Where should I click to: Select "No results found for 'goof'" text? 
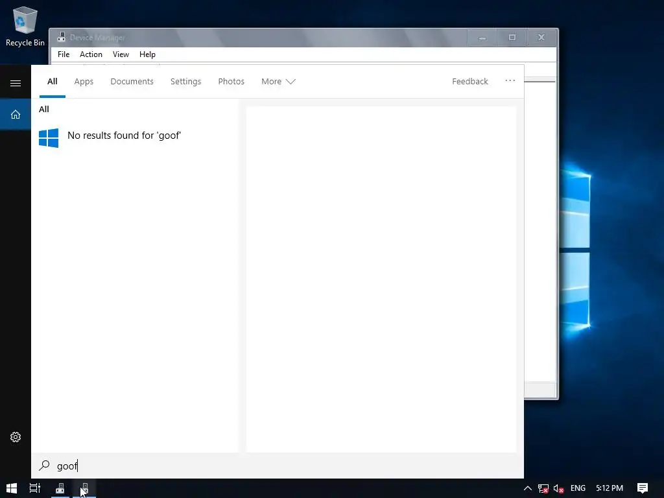click(124, 136)
